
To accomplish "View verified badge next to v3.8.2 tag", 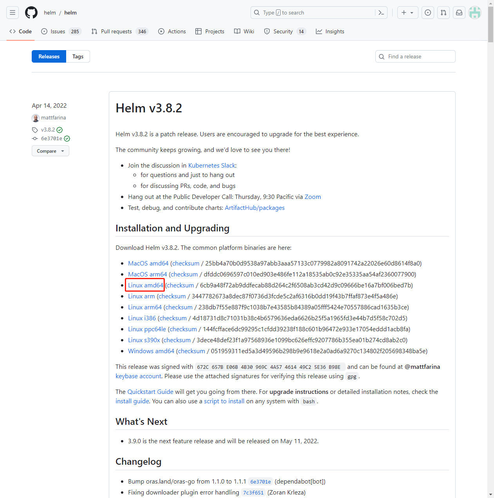I will pyautogui.click(x=59, y=130).
